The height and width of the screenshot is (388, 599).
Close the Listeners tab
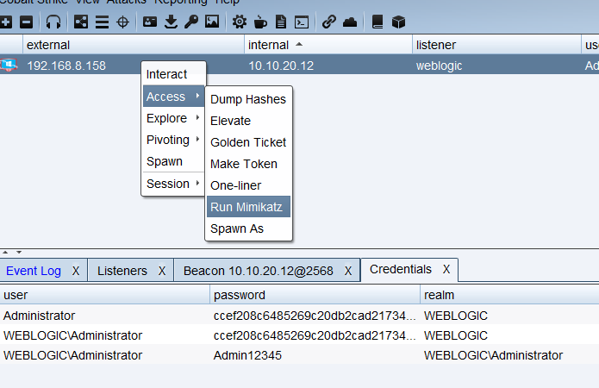pyautogui.click(x=162, y=271)
